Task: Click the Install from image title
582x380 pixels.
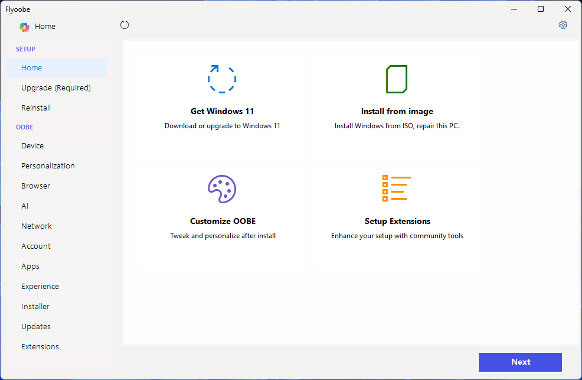Action: [397, 111]
